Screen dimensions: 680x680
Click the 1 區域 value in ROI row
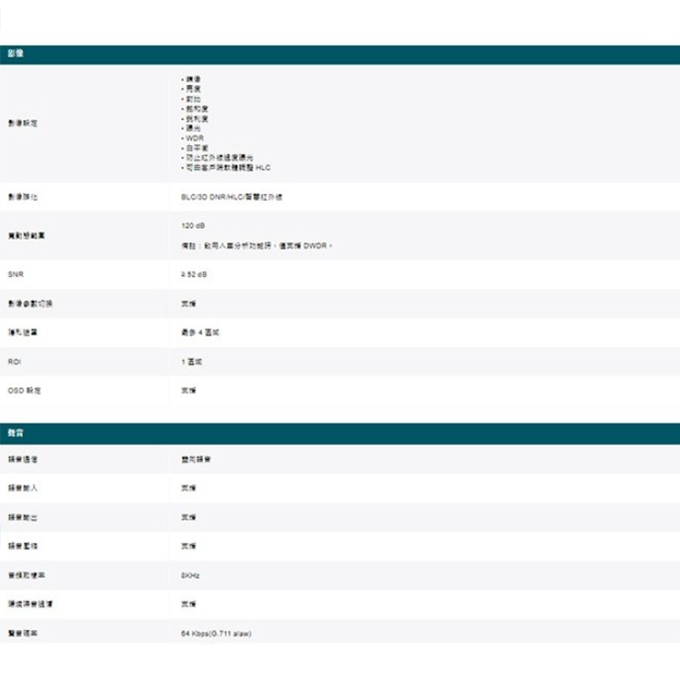pyautogui.click(x=191, y=362)
